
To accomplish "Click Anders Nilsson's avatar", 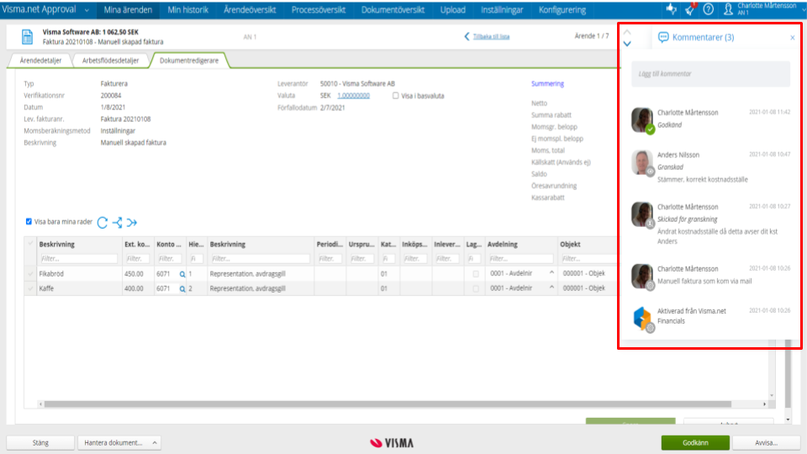I will click(642, 163).
